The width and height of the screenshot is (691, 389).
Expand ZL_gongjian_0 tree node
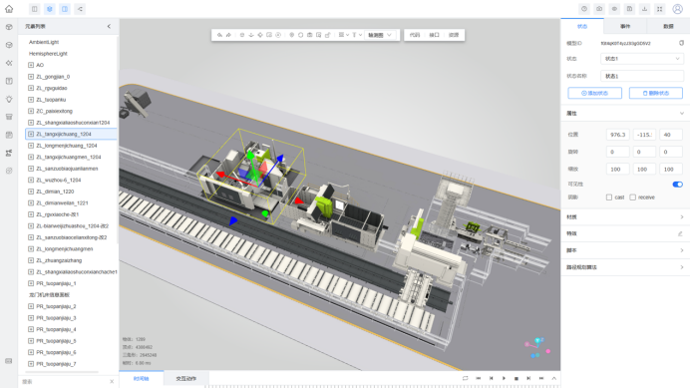(31, 76)
